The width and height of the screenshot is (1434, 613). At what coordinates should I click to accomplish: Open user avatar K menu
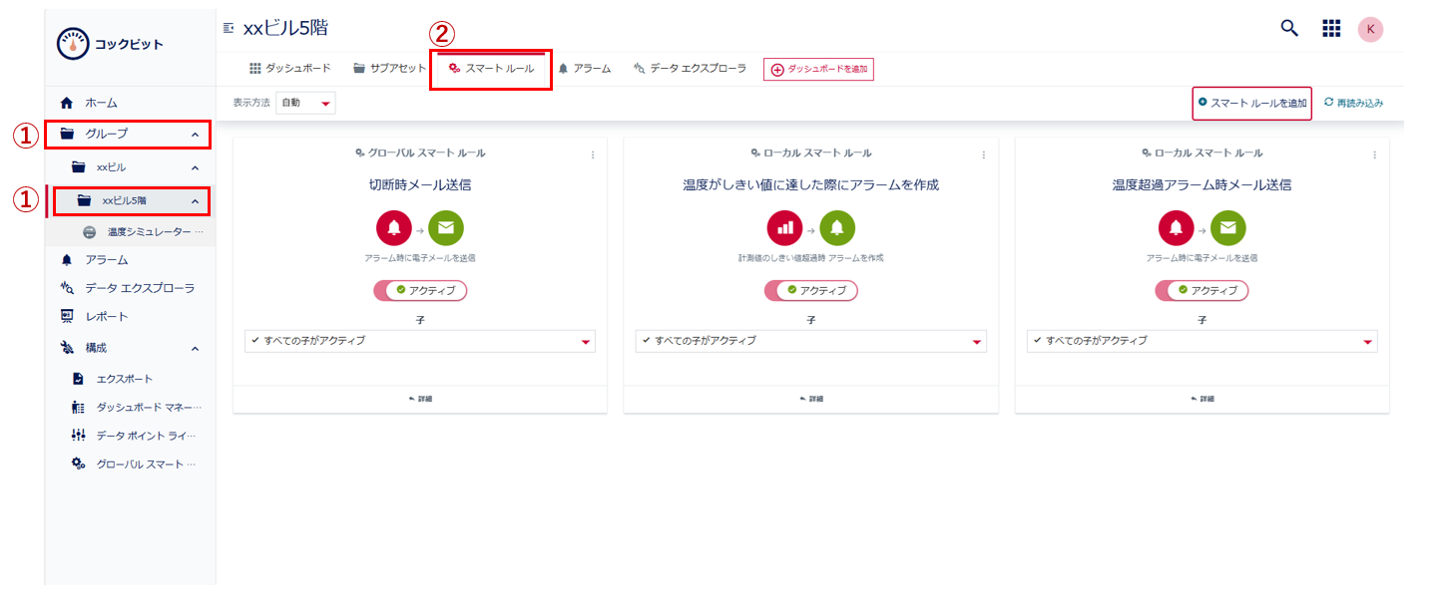tap(1370, 29)
